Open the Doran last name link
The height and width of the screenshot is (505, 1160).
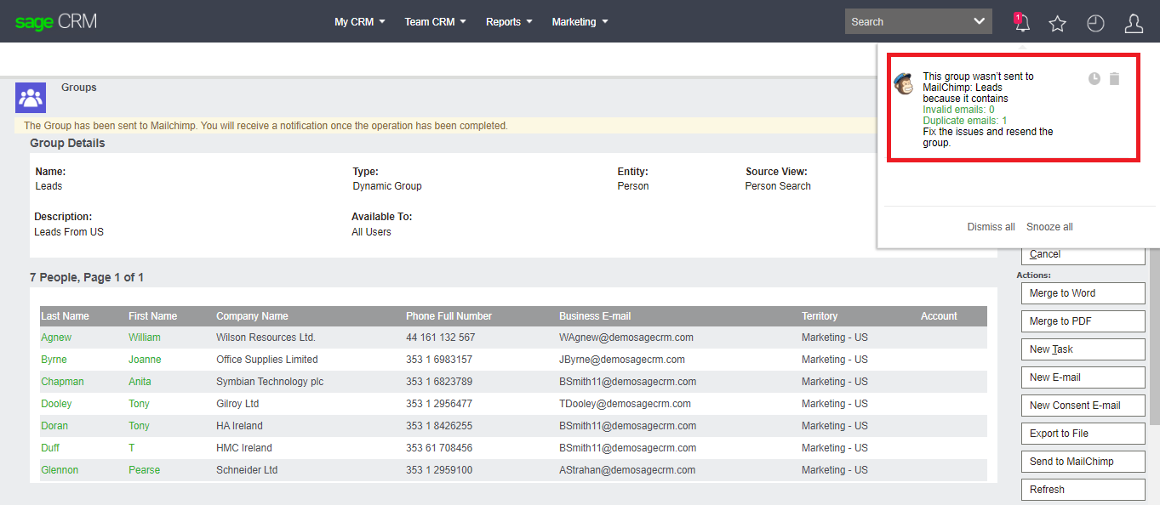pos(54,426)
